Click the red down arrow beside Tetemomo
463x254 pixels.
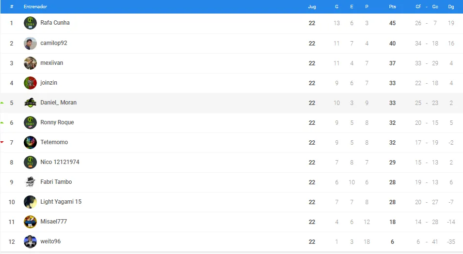pos(2,142)
